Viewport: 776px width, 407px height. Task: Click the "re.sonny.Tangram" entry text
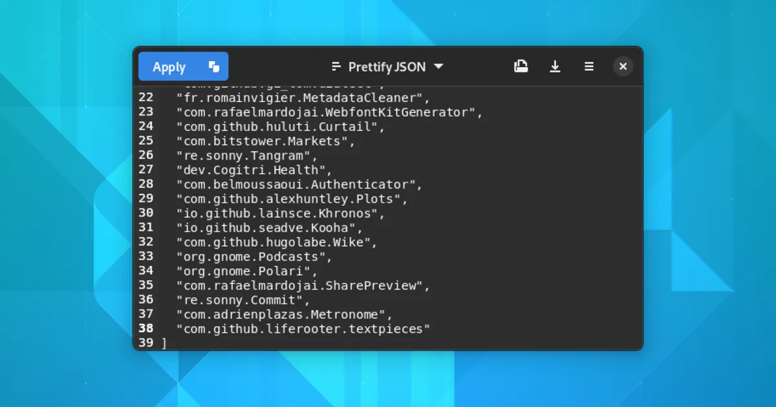pos(247,156)
